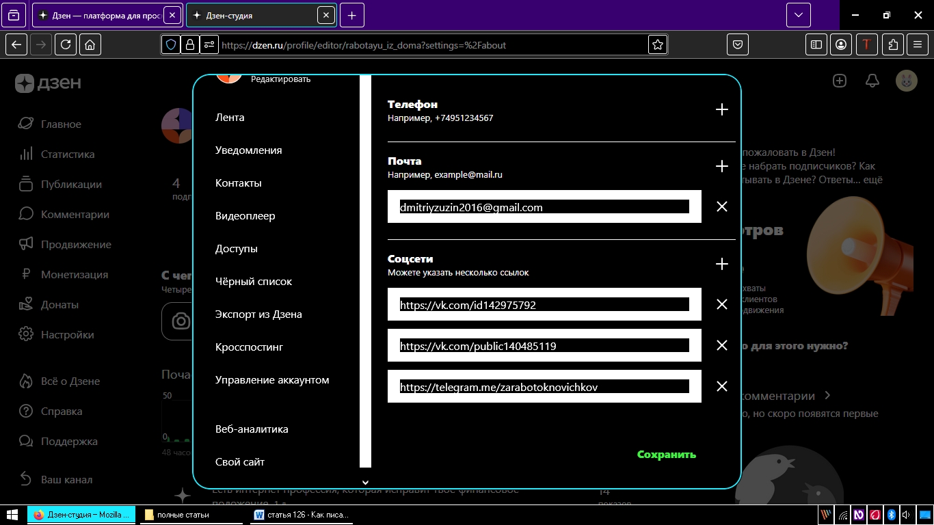Screen dimensions: 934x525
Task: Open Донаты in Dzen sidebar
Action: 49,305
